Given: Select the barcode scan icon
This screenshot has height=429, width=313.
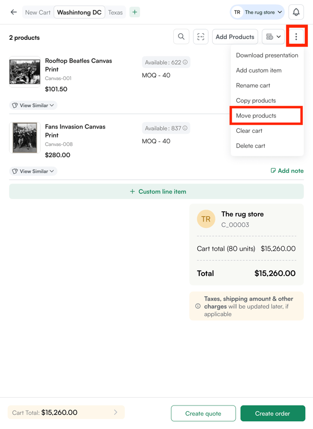Looking at the screenshot, I should (201, 37).
